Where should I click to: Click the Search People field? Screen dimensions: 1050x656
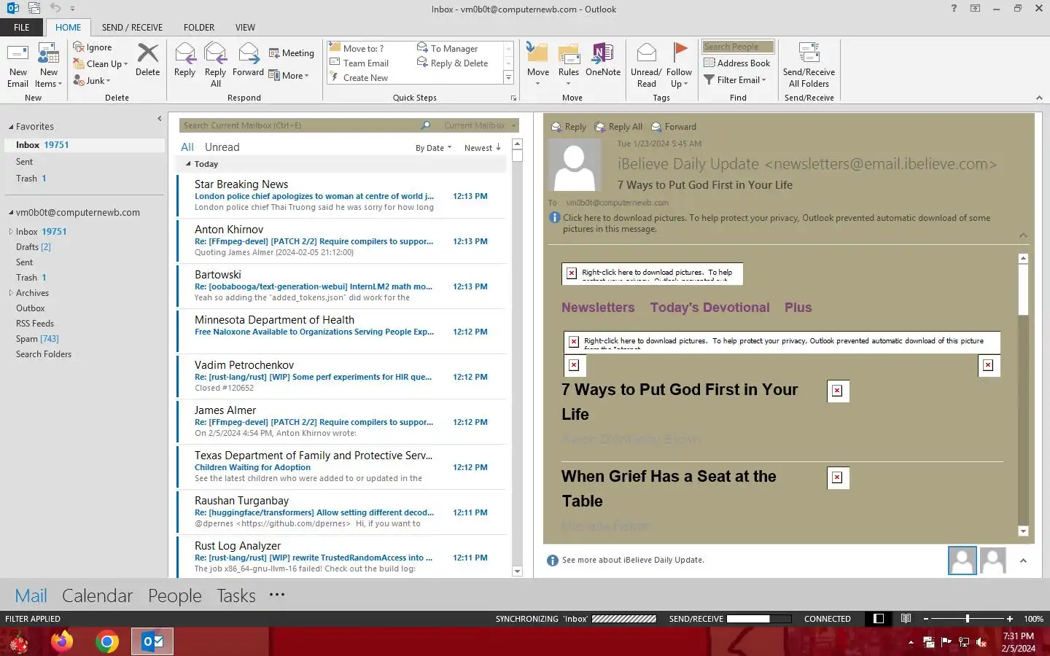[x=737, y=47]
